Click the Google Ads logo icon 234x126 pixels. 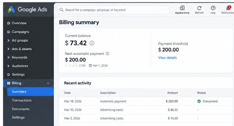coord(11,9)
